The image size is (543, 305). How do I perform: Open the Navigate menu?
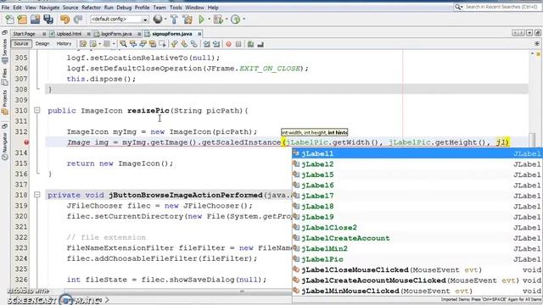(49, 8)
